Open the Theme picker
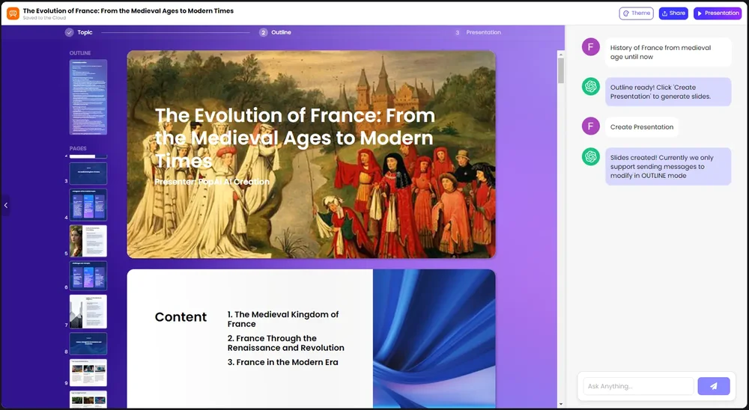The image size is (749, 410). pos(636,13)
